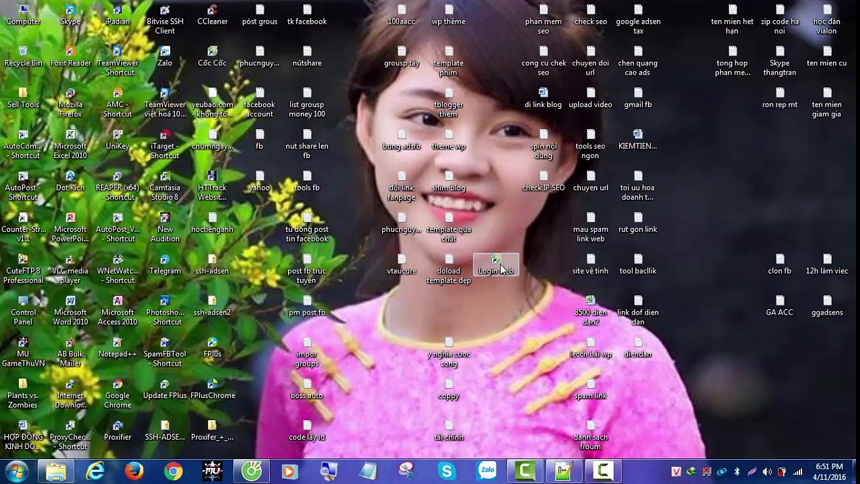Open the Recycle Bin
The width and height of the screenshot is (860, 484).
(x=24, y=57)
